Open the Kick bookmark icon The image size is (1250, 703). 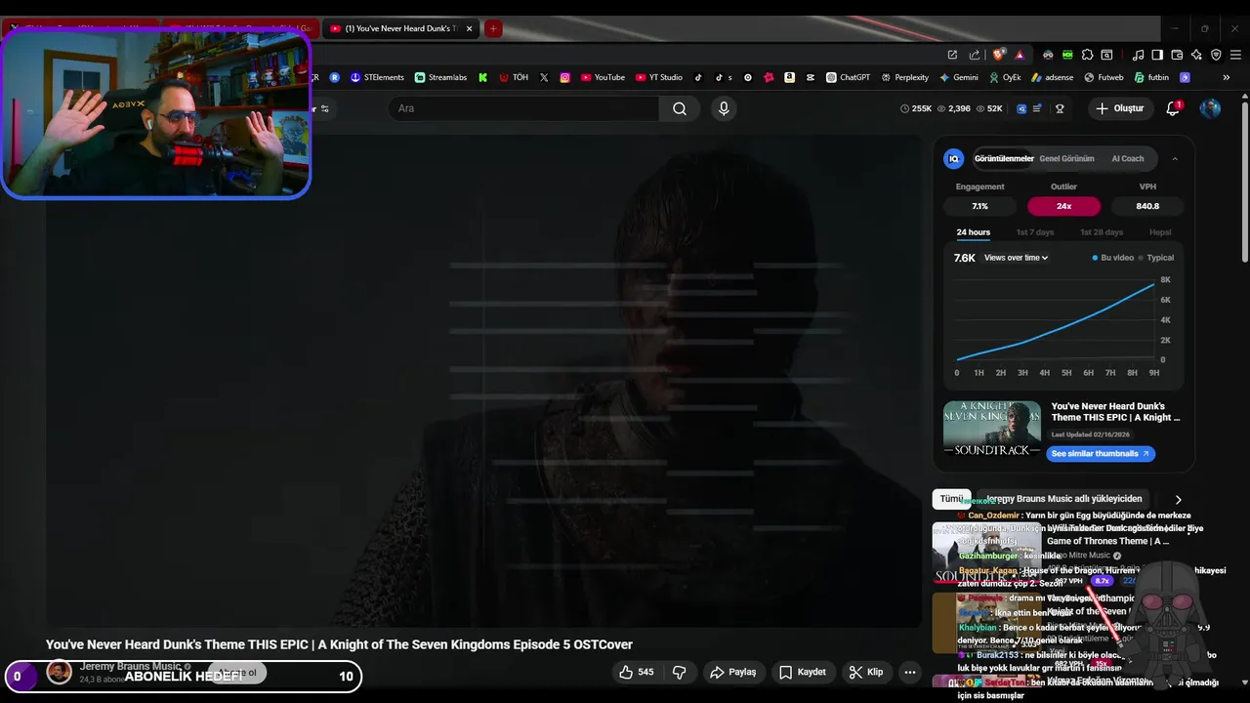coord(482,77)
